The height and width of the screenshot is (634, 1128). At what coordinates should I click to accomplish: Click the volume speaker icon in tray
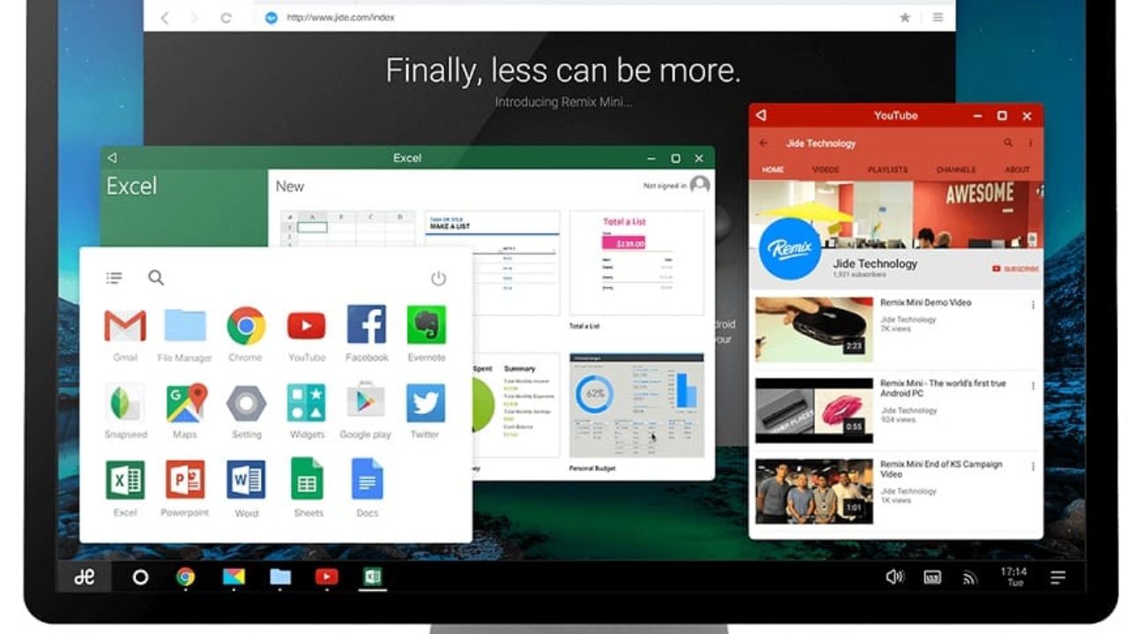pos(894,577)
